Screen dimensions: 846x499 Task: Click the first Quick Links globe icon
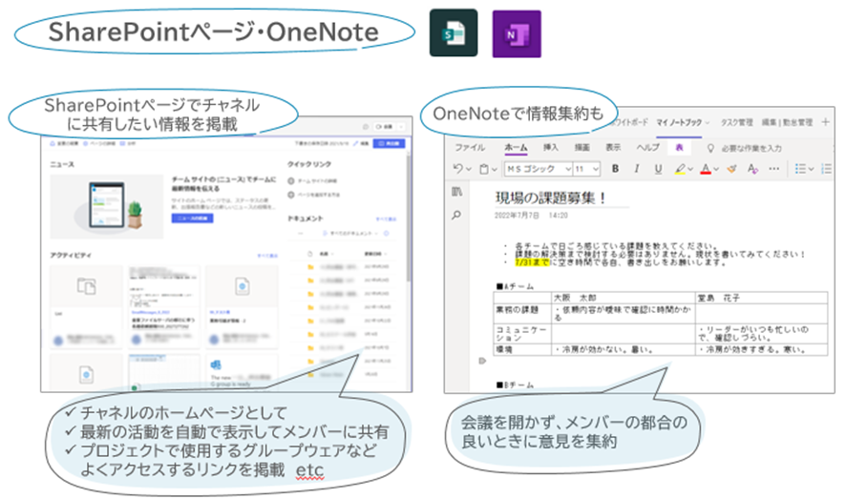point(291,181)
